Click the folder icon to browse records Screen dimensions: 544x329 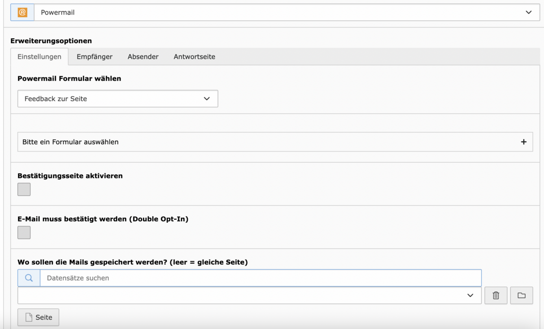click(x=521, y=296)
